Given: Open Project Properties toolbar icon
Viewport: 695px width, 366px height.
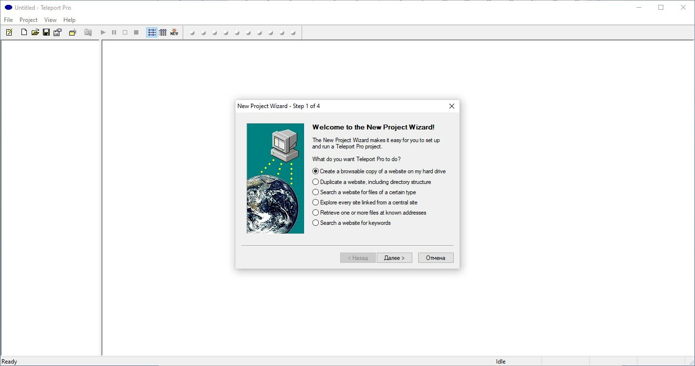Looking at the screenshot, I should [x=58, y=32].
